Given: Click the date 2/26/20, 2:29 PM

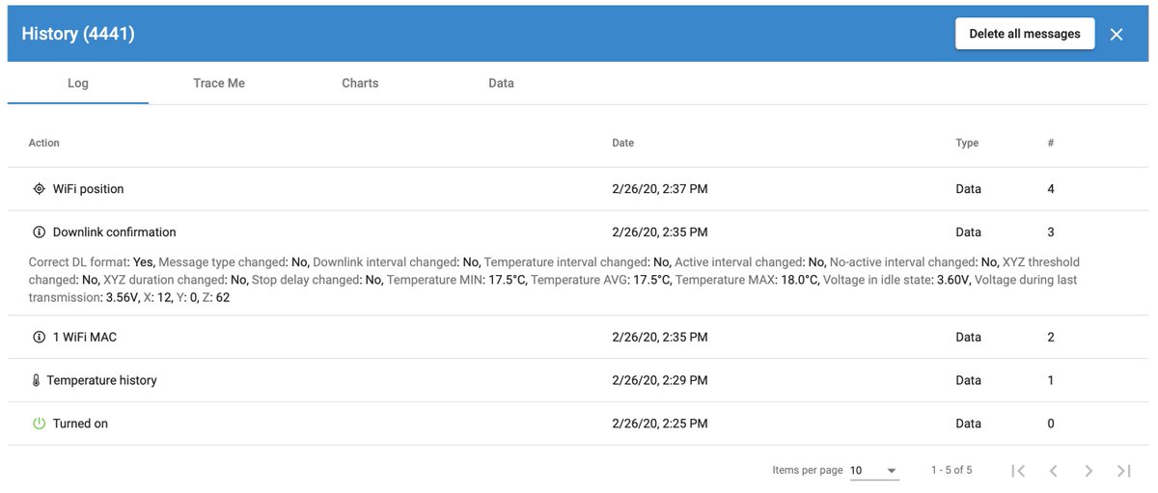Looking at the screenshot, I should click(660, 381).
